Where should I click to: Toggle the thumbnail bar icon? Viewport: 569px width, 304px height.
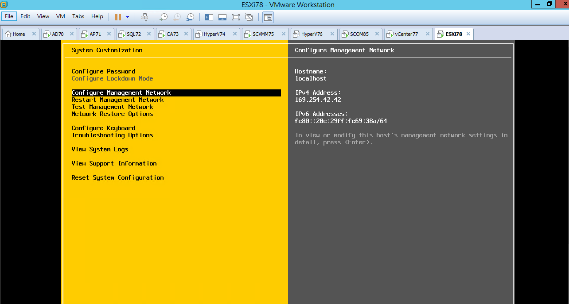tap(222, 17)
